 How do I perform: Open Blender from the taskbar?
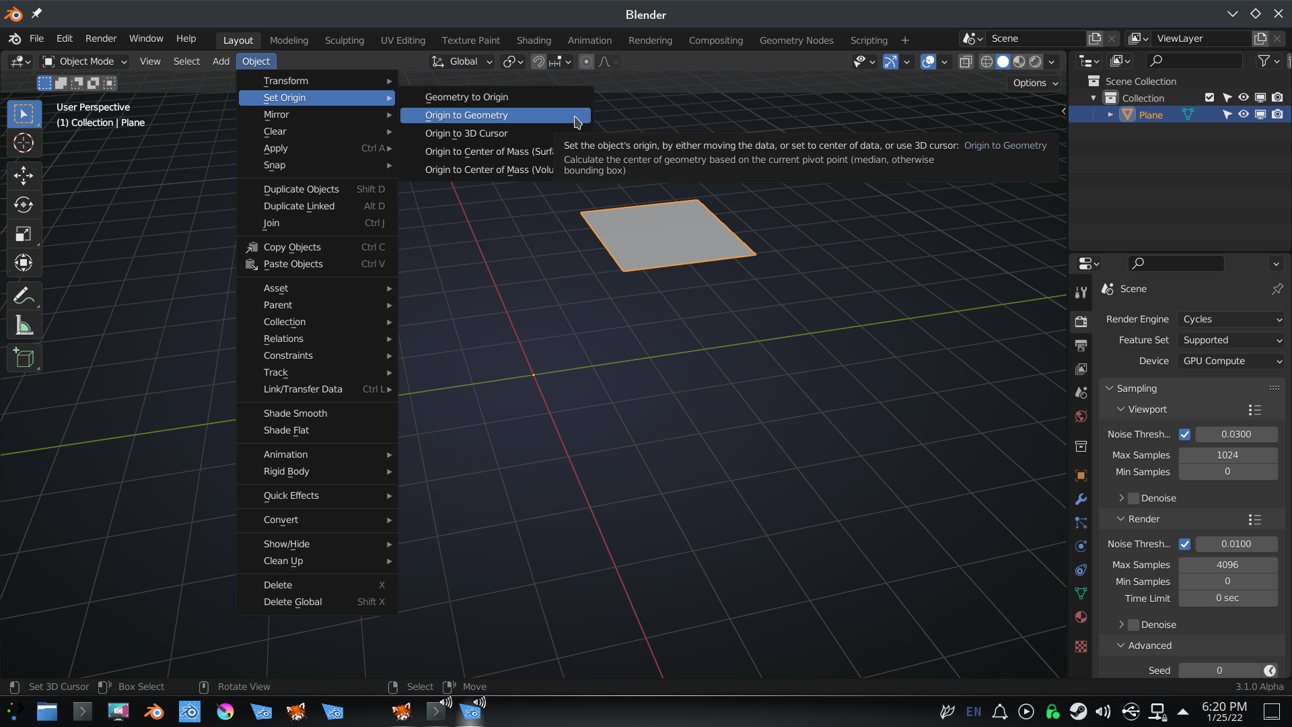coord(154,712)
